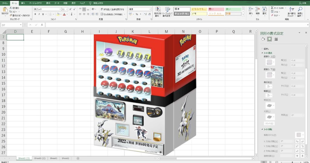Merge and center cells (セルを結合して中央揃え)
The width and height of the screenshot is (310, 163).
112,14
